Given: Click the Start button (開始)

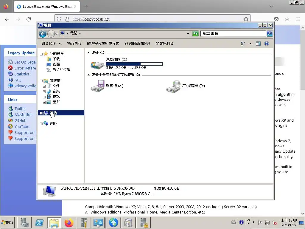Looking at the screenshot, I should pos(7,222).
